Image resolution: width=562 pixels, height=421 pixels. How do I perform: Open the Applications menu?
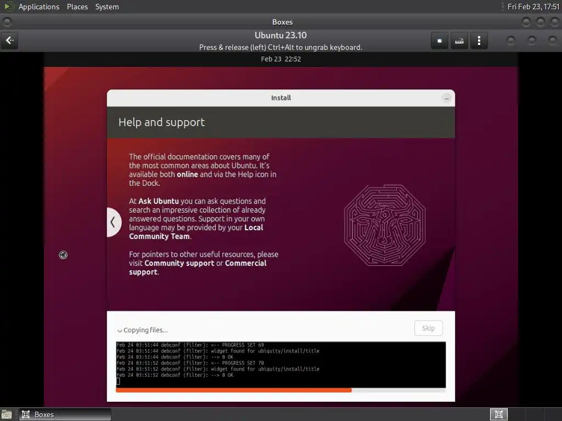pyautogui.click(x=39, y=7)
